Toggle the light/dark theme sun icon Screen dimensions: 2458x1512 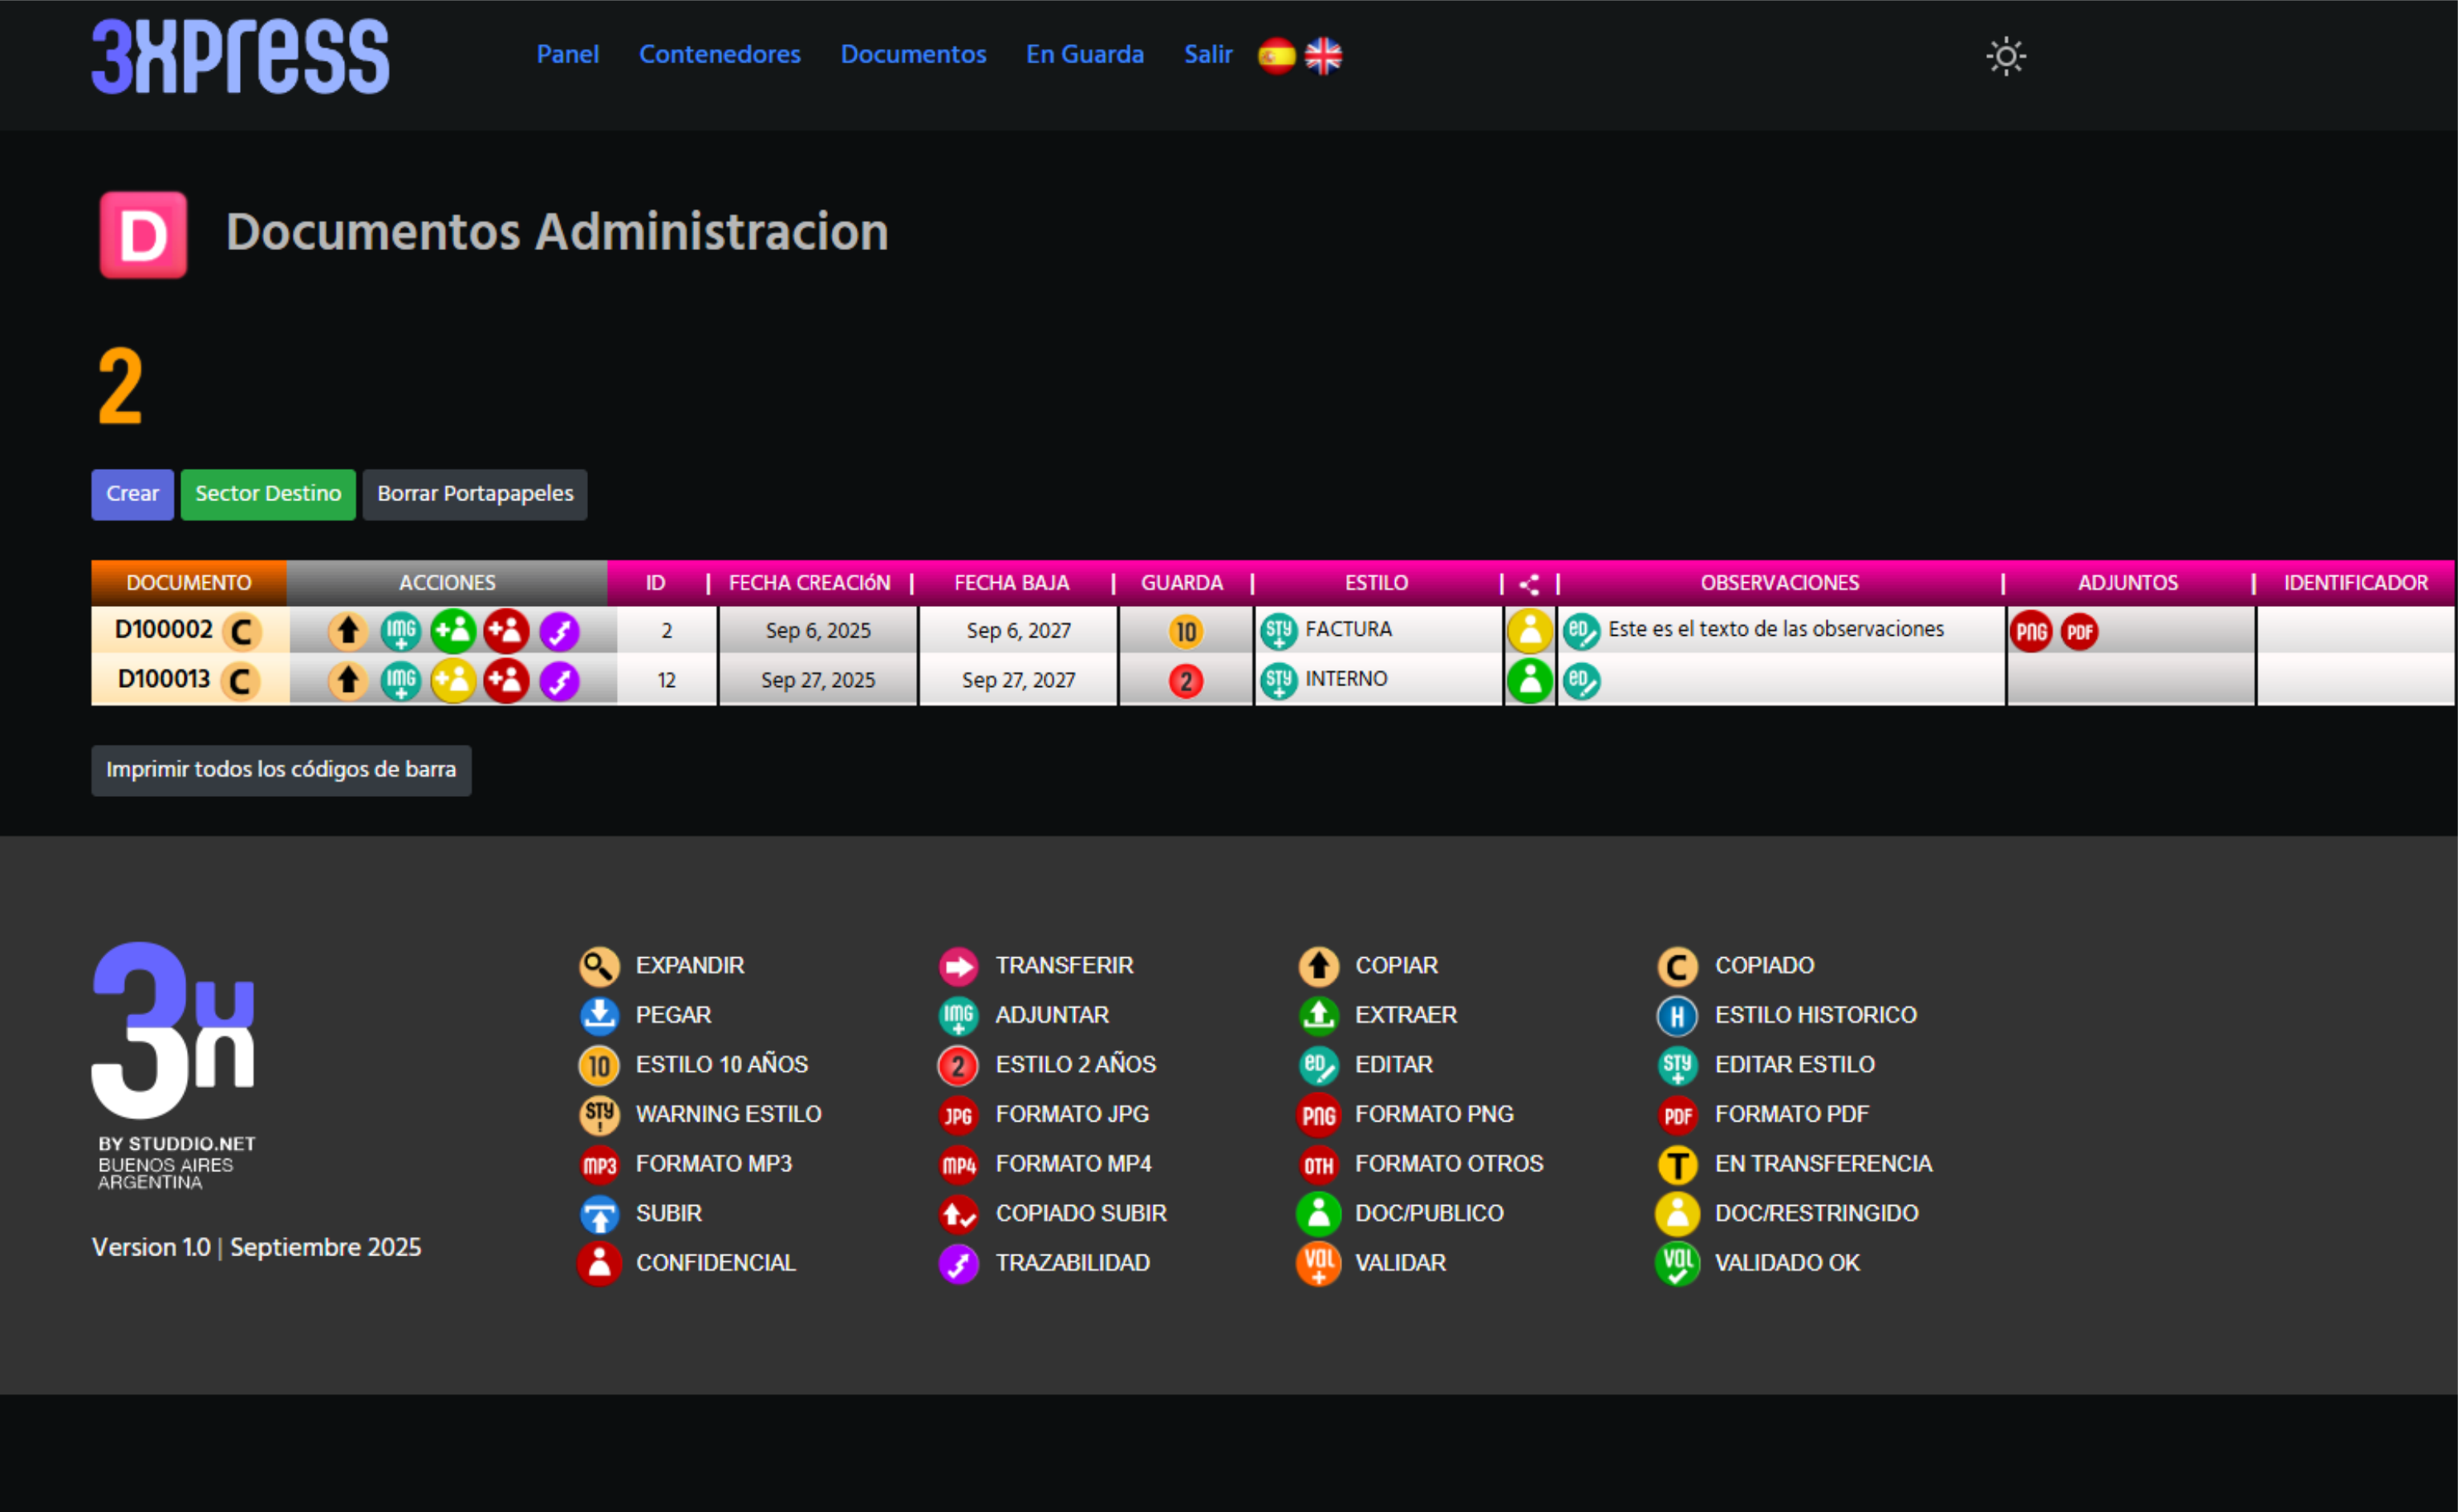pos(2006,56)
